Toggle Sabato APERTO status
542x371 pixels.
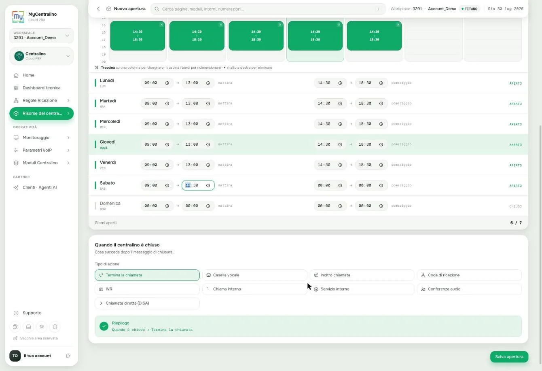515,186
